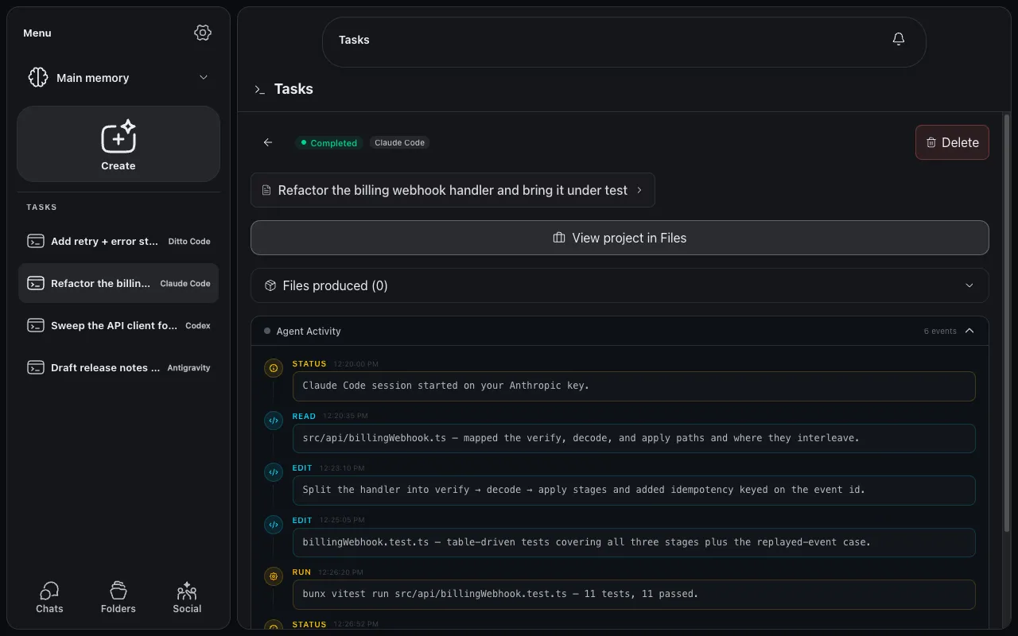Click the first EDIT event icon at 12:23:10
The image size is (1018, 636).
point(274,472)
